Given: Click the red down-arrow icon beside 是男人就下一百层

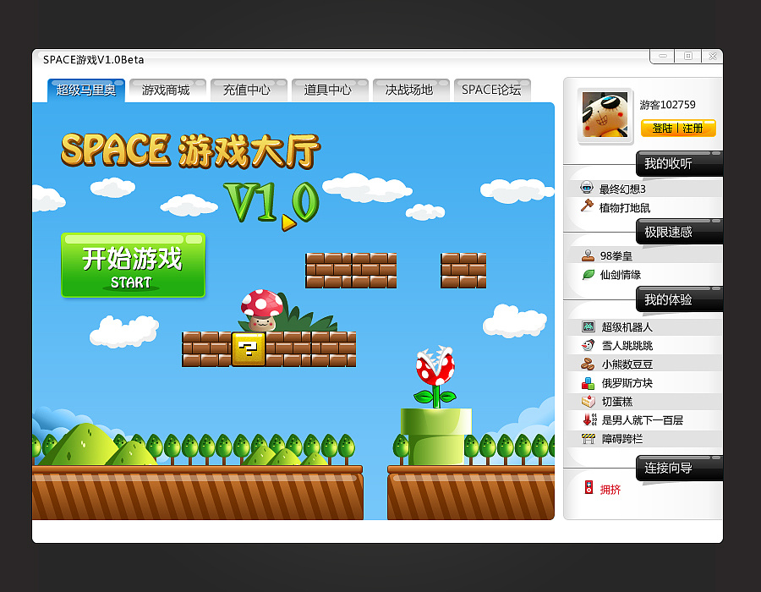Looking at the screenshot, I should click(589, 419).
